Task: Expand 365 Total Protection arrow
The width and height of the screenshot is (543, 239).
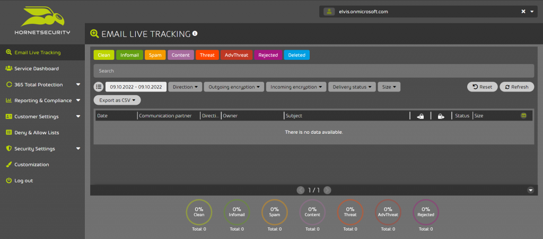Action: click(78, 84)
